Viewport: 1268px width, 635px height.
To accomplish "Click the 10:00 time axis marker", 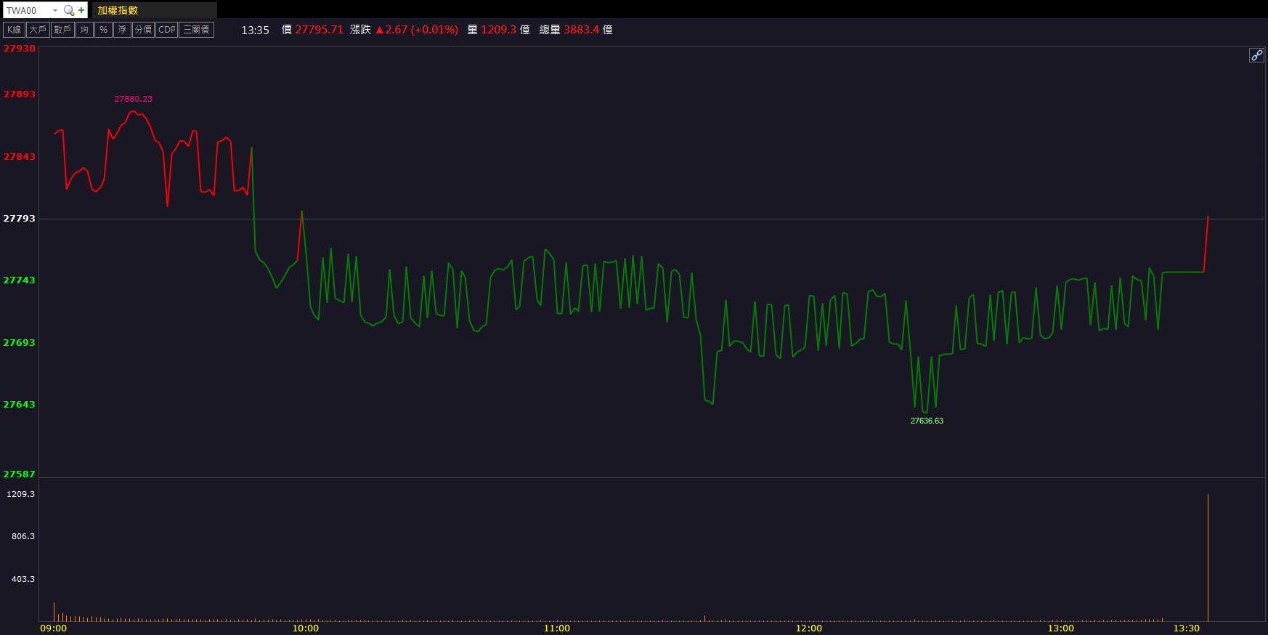I will click(x=305, y=628).
